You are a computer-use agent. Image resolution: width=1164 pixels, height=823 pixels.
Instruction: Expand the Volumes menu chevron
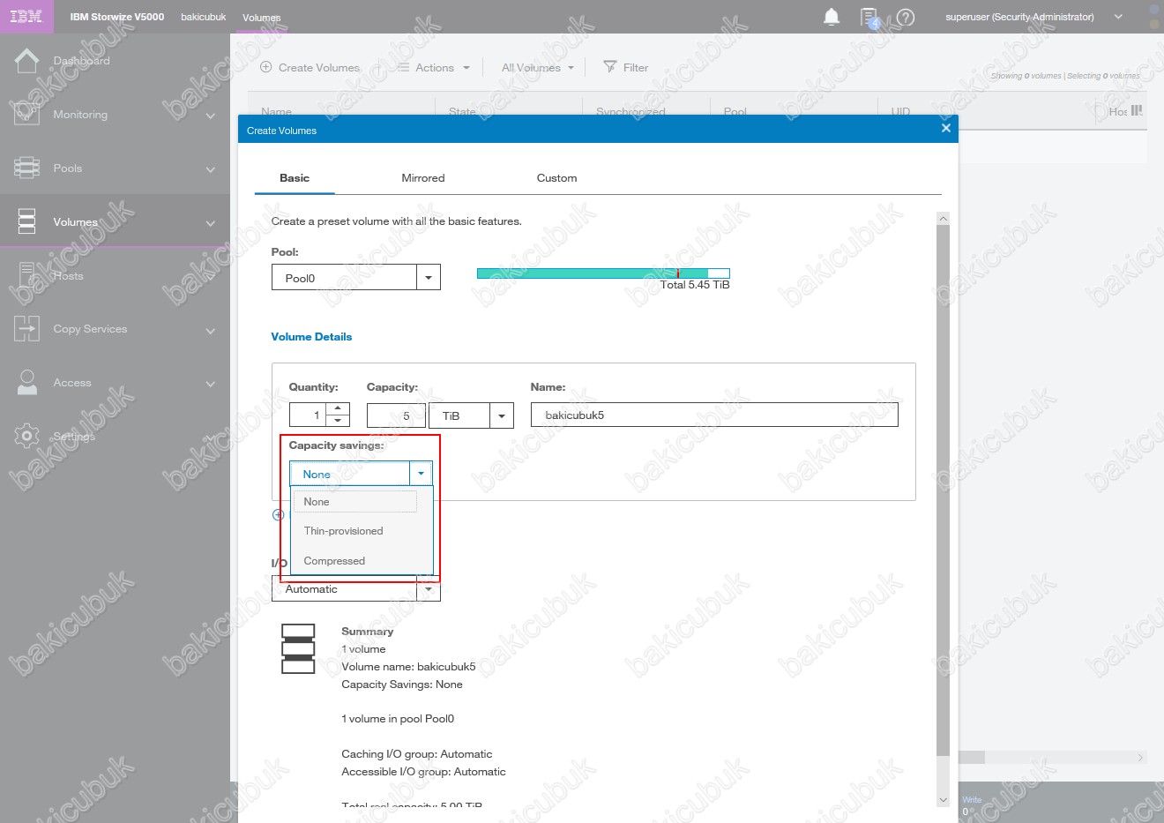[x=211, y=223]
